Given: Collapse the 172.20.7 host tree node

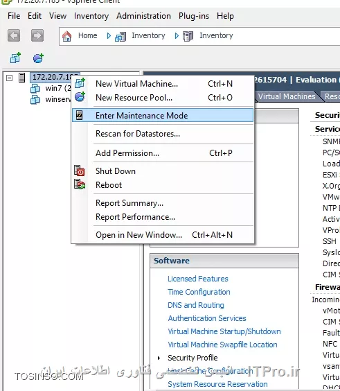Looking at the screenshot, I should [x=10, y=78].
